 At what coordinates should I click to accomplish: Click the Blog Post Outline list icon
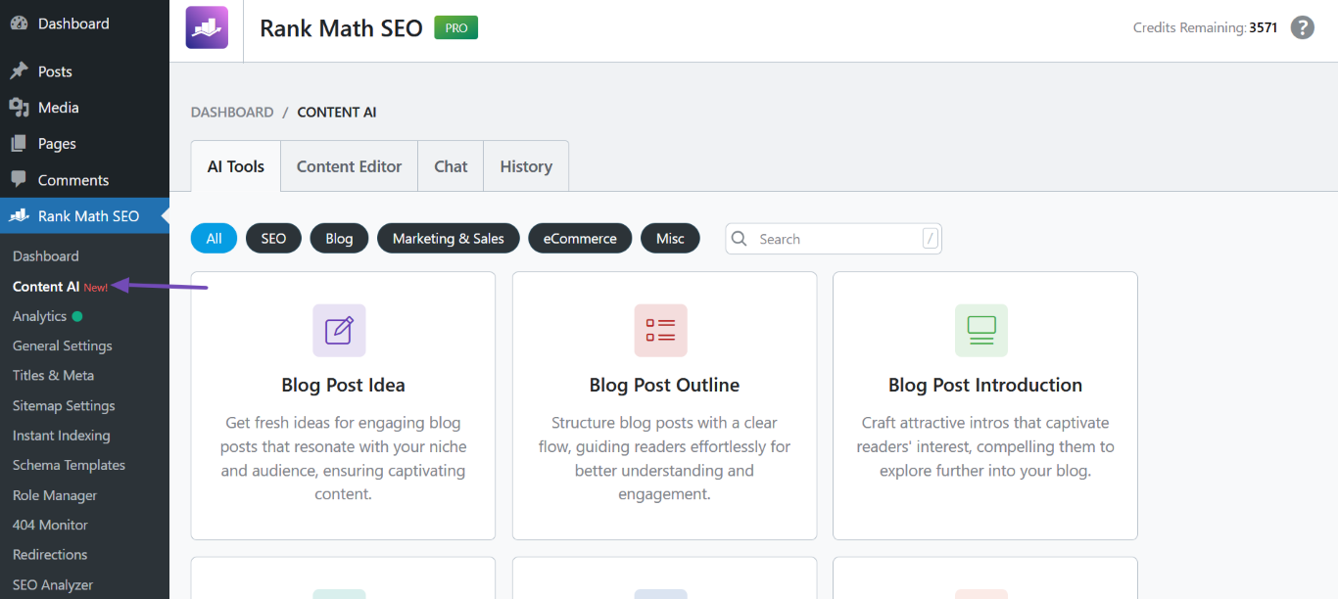660,330
